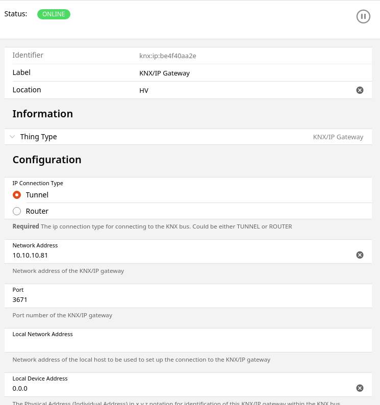
Task: Click the Configuration section heading
Action: pyautogui.click(x=46, y=160)
